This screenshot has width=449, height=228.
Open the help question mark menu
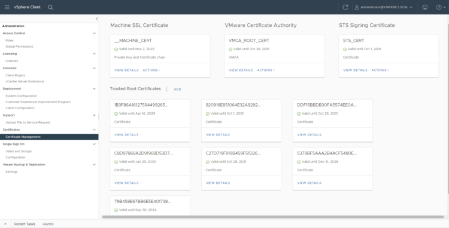[x=441, y=7]
